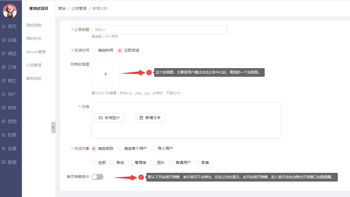Click the 新增文字 button
This screenshot has width=350, height=197.
(150, 118)
